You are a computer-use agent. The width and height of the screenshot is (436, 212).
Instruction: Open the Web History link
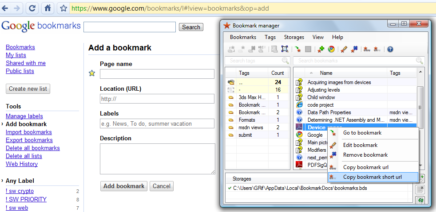point(22,164)
